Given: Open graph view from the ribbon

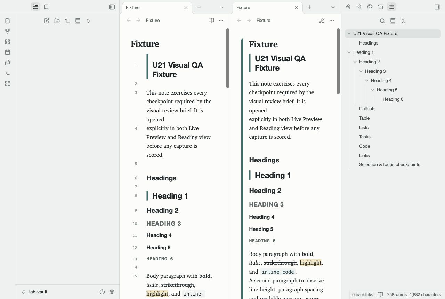Looking at the screenshot, I should pos(8,31).
